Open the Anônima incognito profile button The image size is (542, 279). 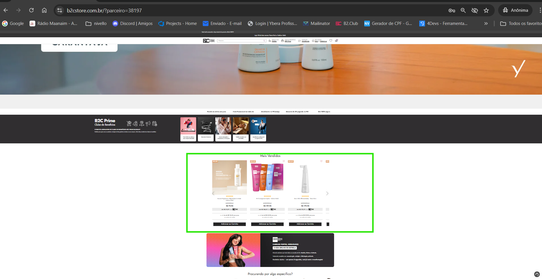pyautogui.click(x=515, y=10)
